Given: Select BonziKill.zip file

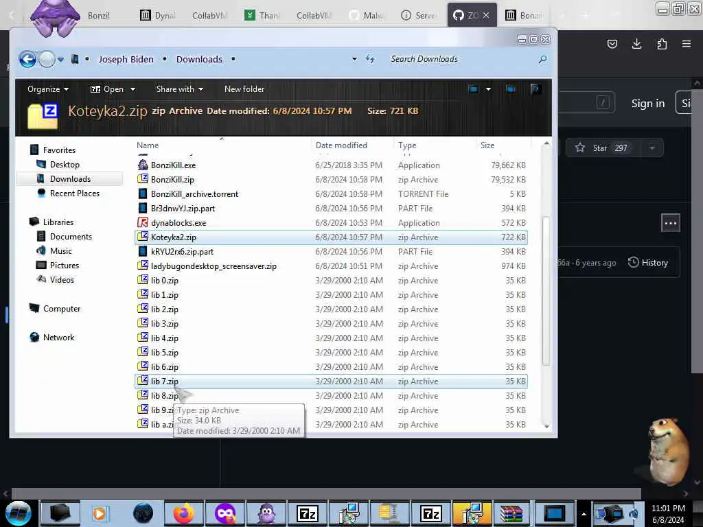Looking at the screenshot, I should tap(172, 179).
